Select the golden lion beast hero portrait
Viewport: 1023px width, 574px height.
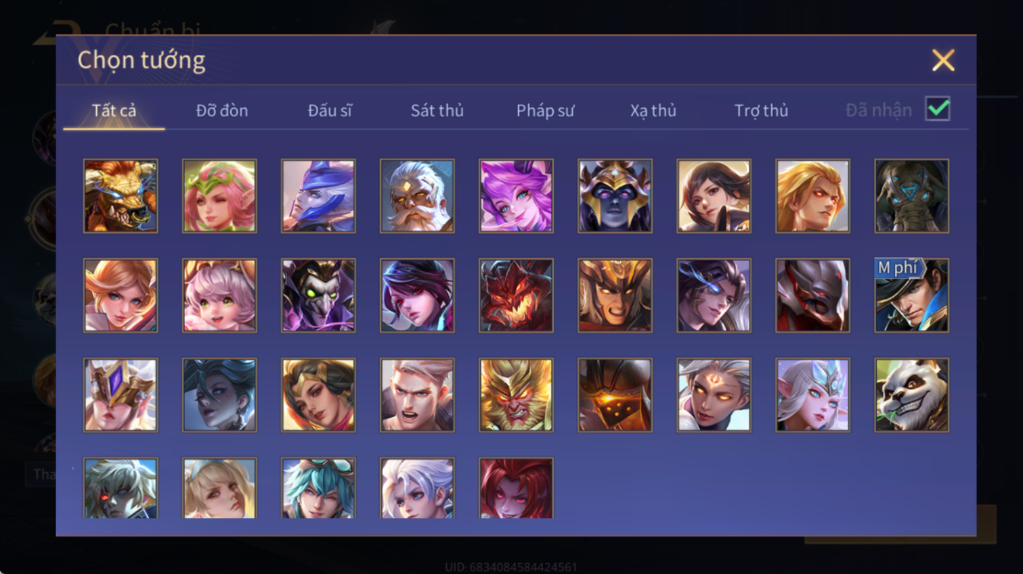tap(121, 196)
